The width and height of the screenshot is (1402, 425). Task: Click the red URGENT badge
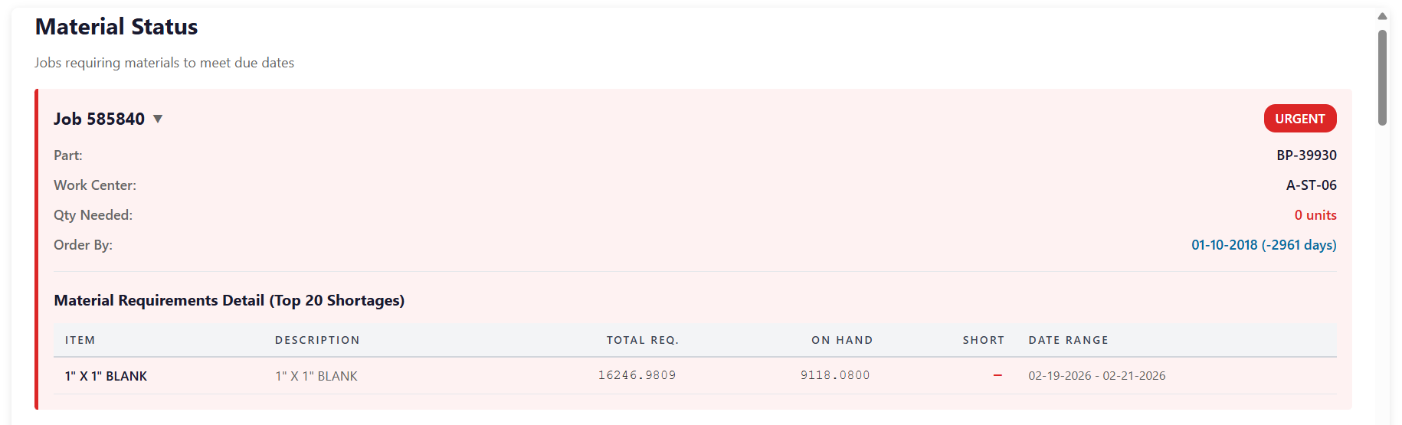coord(1299,119)
